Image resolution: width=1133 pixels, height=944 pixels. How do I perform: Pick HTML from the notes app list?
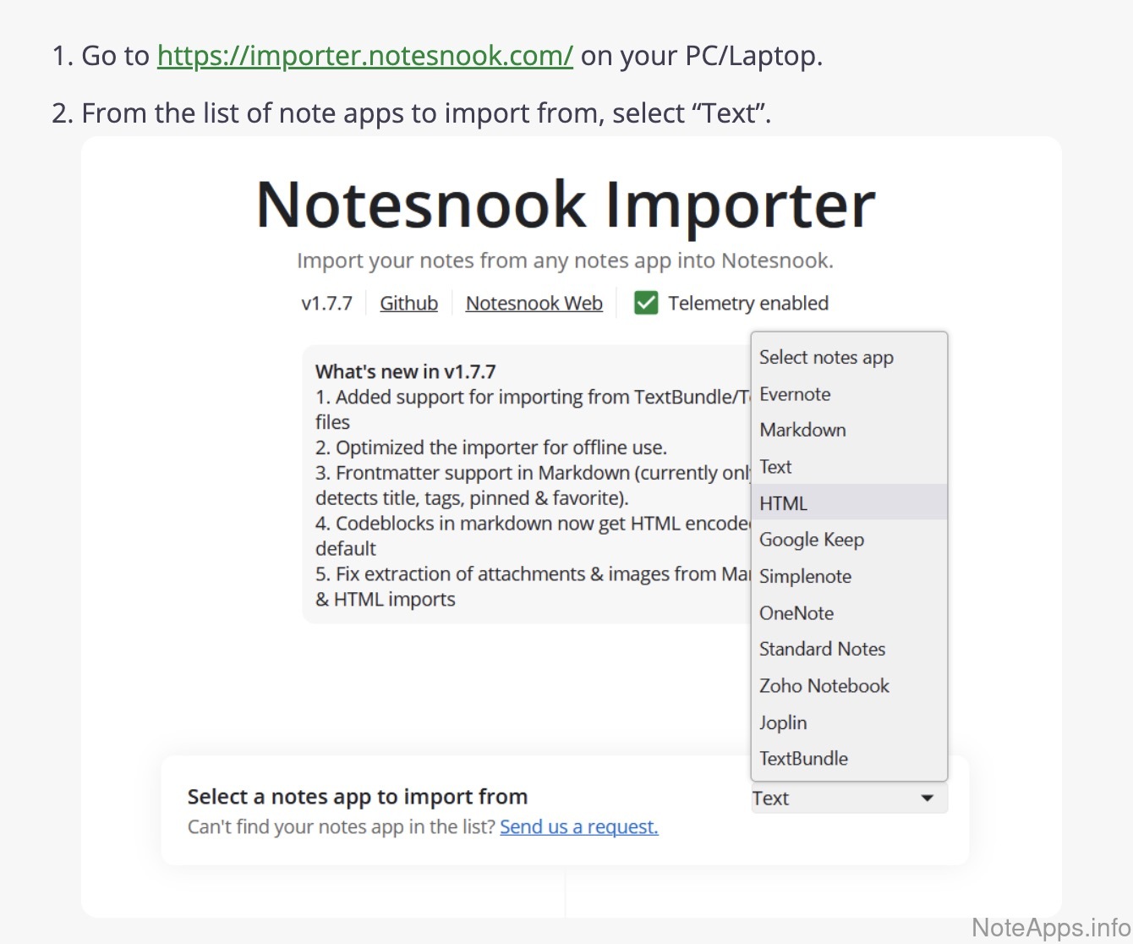783,503
